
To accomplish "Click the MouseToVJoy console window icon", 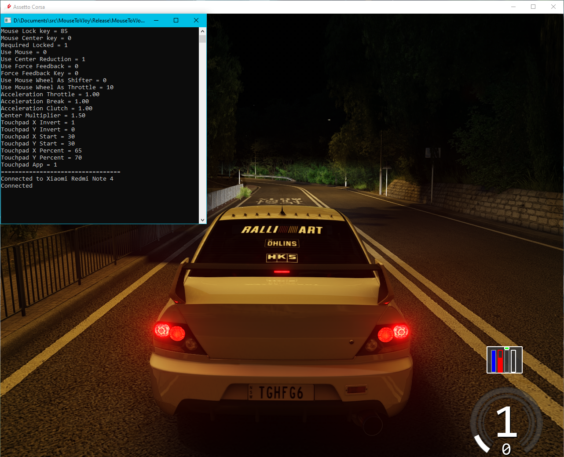I will [7, 21].
